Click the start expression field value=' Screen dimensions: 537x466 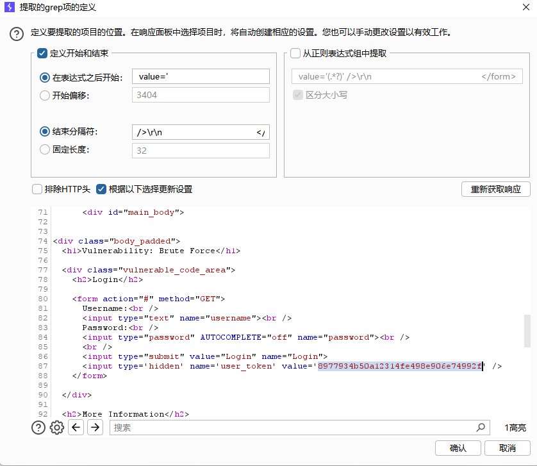201,76
